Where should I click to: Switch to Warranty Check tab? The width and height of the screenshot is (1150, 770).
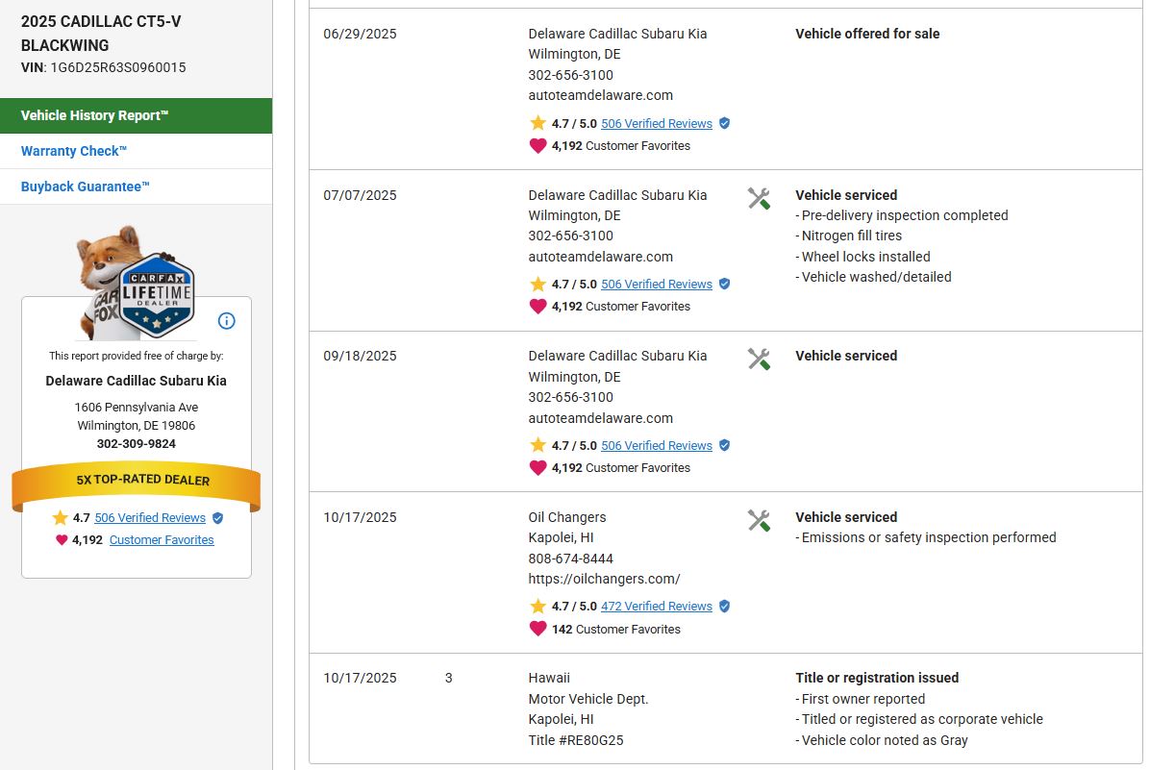(x=74, y=151)
